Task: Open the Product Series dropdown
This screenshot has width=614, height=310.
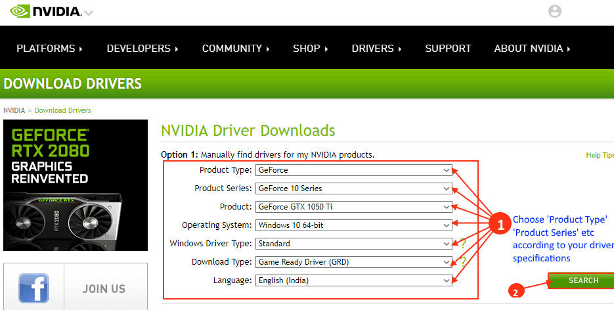Action: pos(353,188)
